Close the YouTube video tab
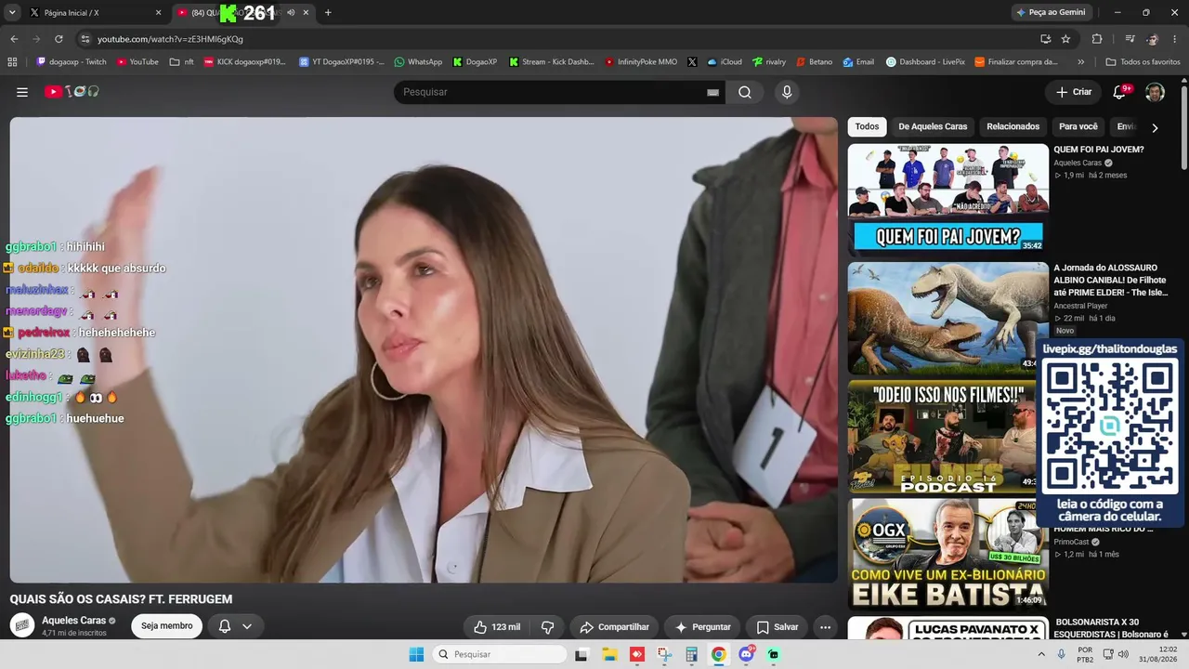This screenshot has width=1189, height=669. pyautogui.click(x=306, y=12)
